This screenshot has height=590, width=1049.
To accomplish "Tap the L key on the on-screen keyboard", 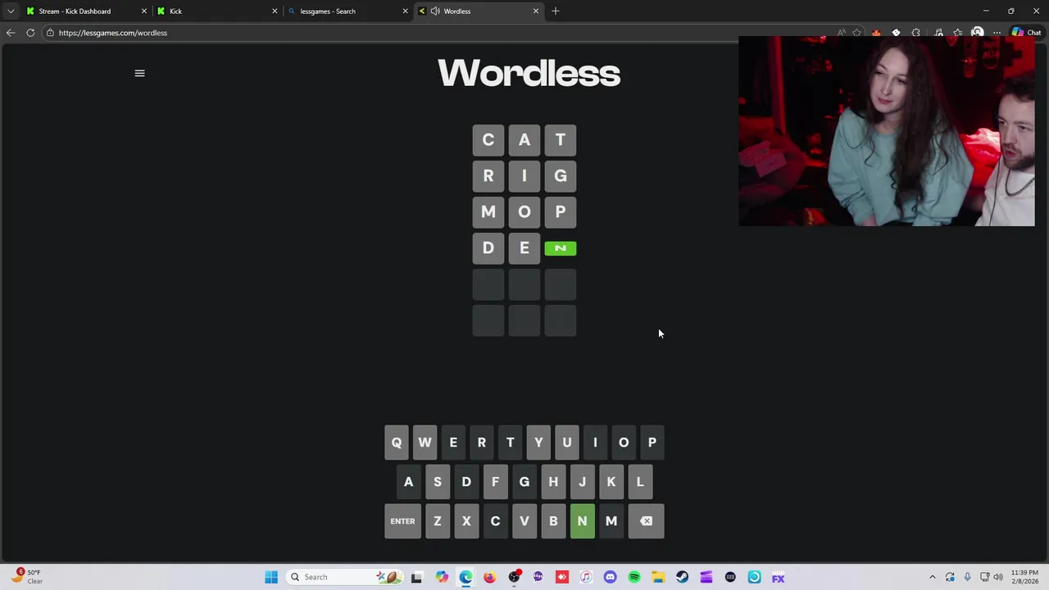I will pyautogui.click(x=640, y=482).
